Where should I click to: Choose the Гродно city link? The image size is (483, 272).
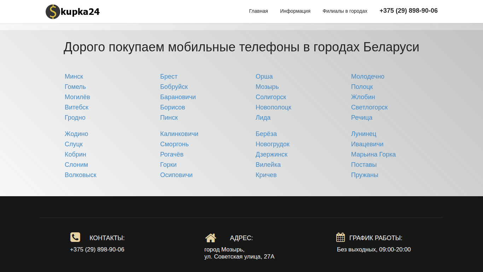tap(75, 118)
